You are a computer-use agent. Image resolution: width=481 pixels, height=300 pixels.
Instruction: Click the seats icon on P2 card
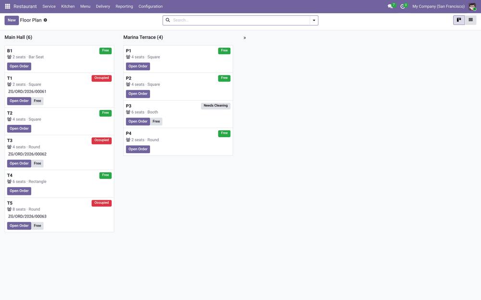[128, 84]
